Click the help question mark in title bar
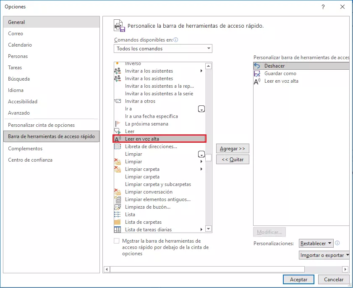 (323, 7)
